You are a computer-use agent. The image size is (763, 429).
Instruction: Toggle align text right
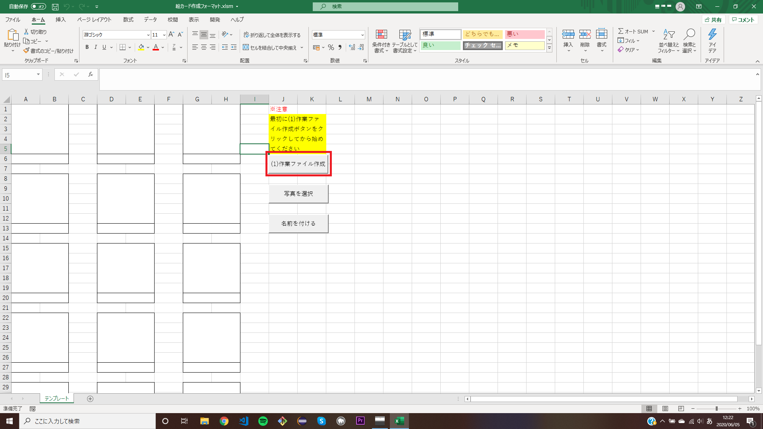[x=213, y=47]
